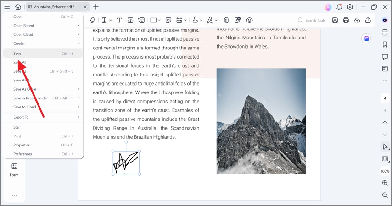This screenshot has width=392, height=206.
Task: Select the Typewriter T tool
Action: (119, 20)
